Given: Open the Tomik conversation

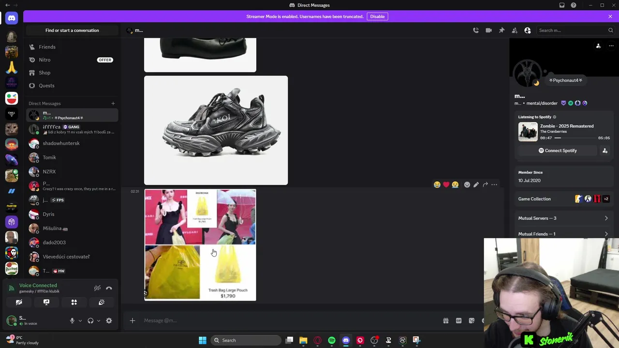Looking at the screenshot, I should (72, 158).
